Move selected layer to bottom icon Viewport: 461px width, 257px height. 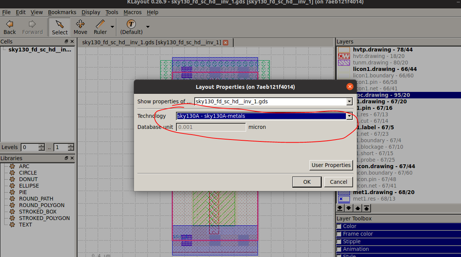point(340,208)
